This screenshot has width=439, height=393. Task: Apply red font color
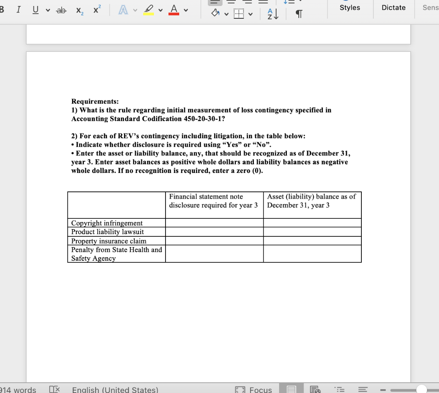pyautogui.click(x=174, y=10)
